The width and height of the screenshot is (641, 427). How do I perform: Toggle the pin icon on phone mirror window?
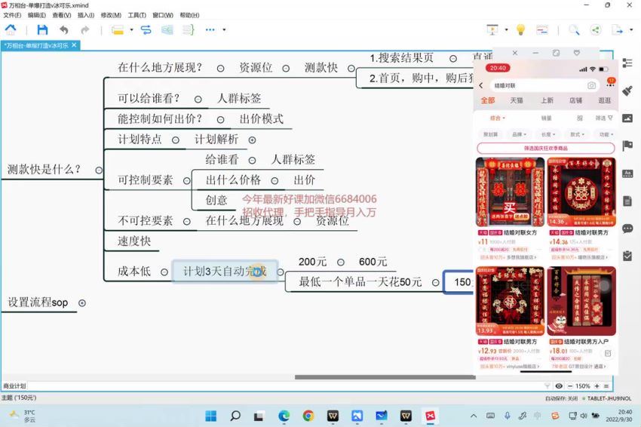[577, 53]
